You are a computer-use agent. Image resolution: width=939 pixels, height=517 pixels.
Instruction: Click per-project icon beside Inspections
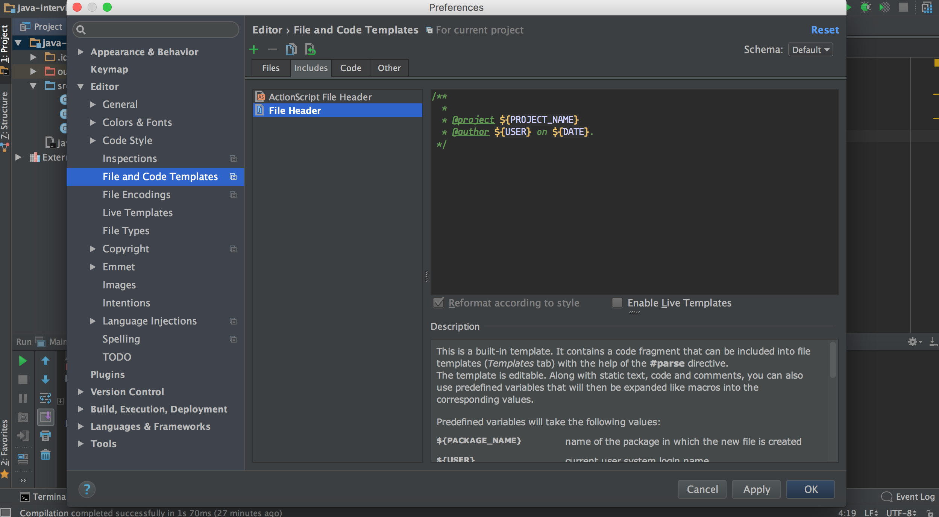(233, 159)
